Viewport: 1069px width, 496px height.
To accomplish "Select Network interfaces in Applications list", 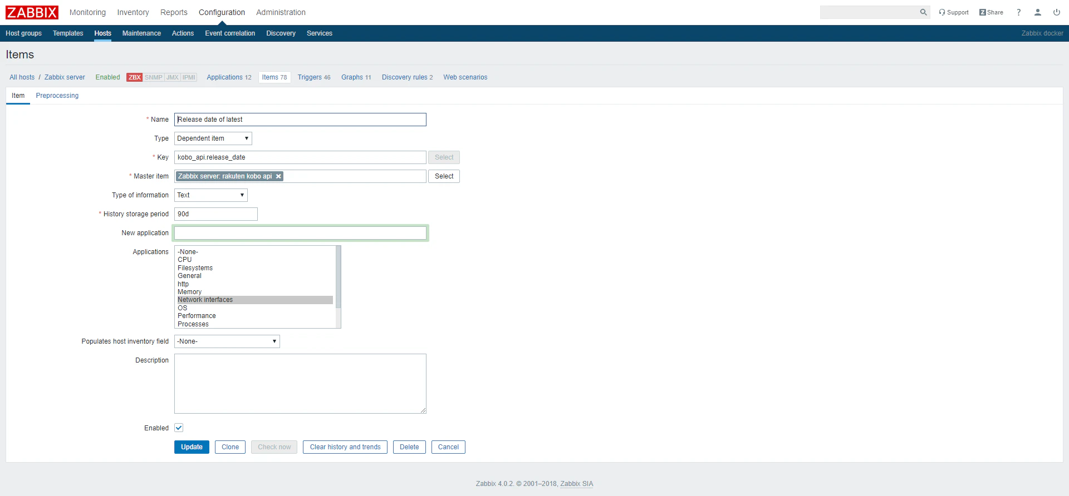I will (255, 300).
